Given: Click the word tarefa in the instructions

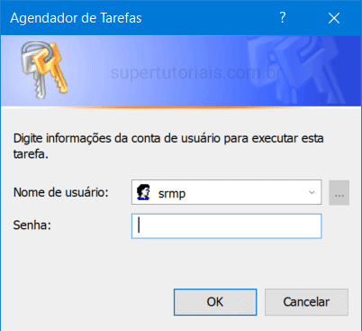Looking at the screenshot, I should tap(29, 154).
